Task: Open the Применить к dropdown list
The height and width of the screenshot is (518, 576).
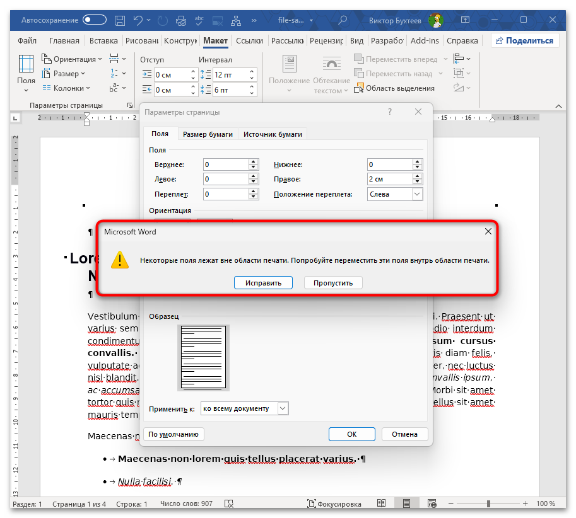Action: click(245, 408)
